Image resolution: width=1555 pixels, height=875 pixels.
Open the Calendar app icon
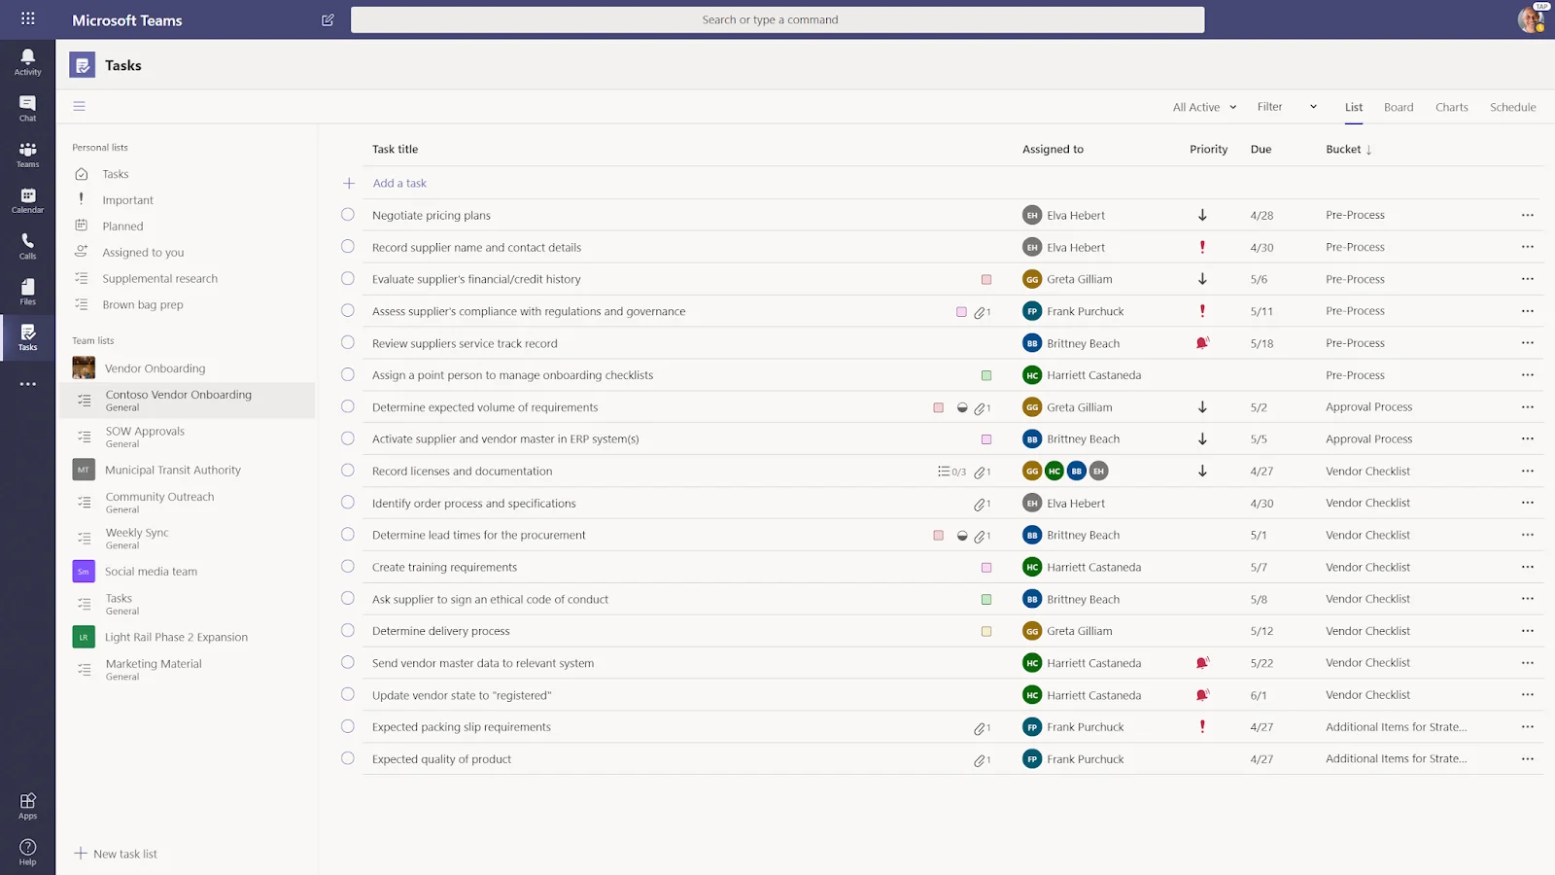tap(27, 199)
